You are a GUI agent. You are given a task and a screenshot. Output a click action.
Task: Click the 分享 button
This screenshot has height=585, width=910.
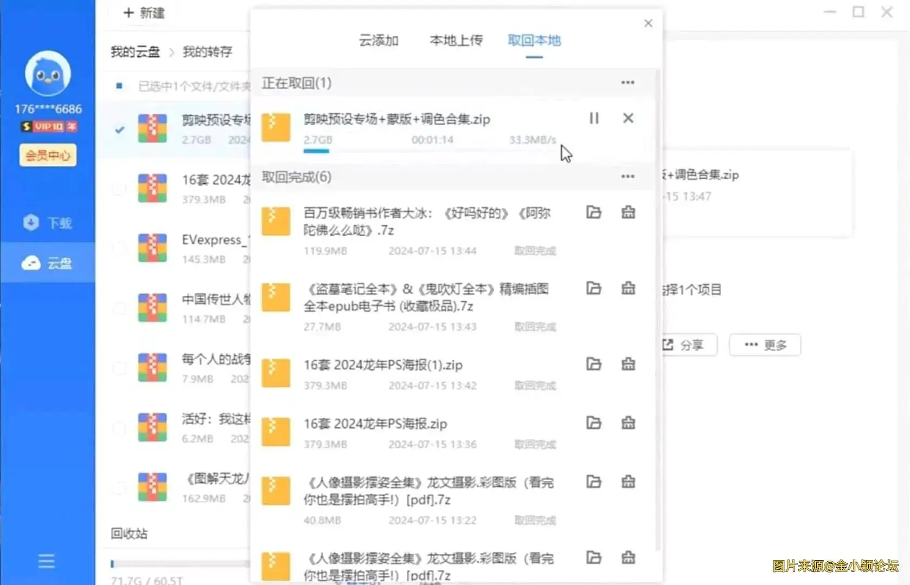coord(685,345)
